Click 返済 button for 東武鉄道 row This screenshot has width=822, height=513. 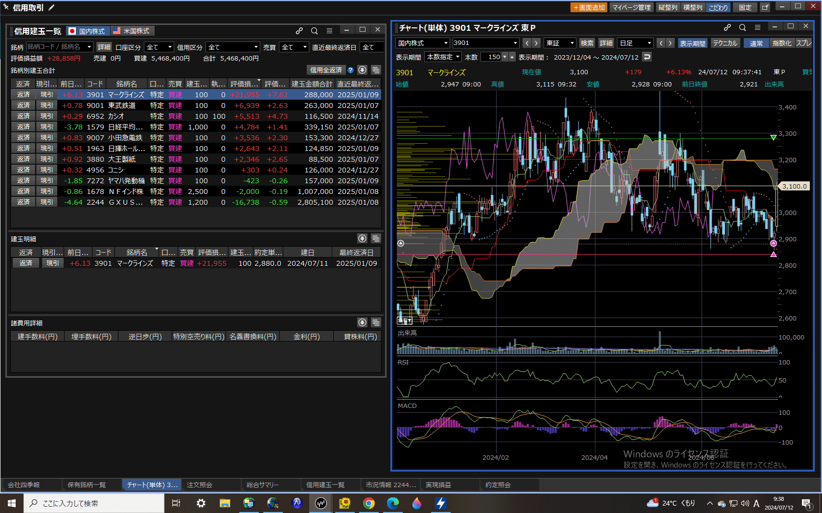tap(23, 106)
